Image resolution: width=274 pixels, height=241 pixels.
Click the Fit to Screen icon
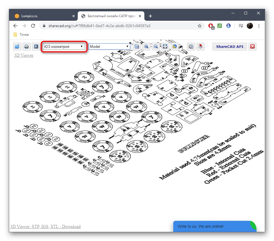[165, 46]
